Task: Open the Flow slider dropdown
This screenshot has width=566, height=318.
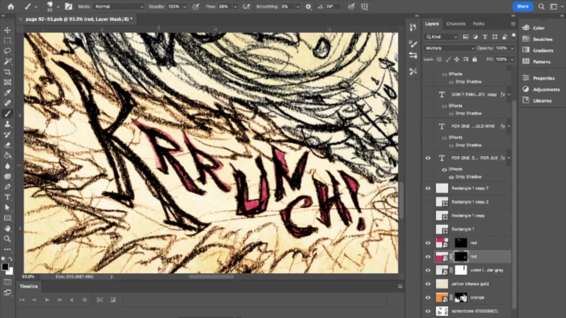Action: click(x=235, y=7)
